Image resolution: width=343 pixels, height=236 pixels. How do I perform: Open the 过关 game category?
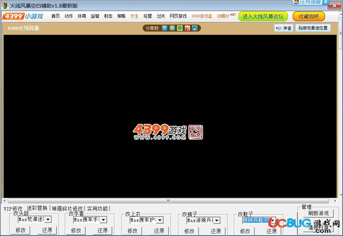[x=161, y=16]
